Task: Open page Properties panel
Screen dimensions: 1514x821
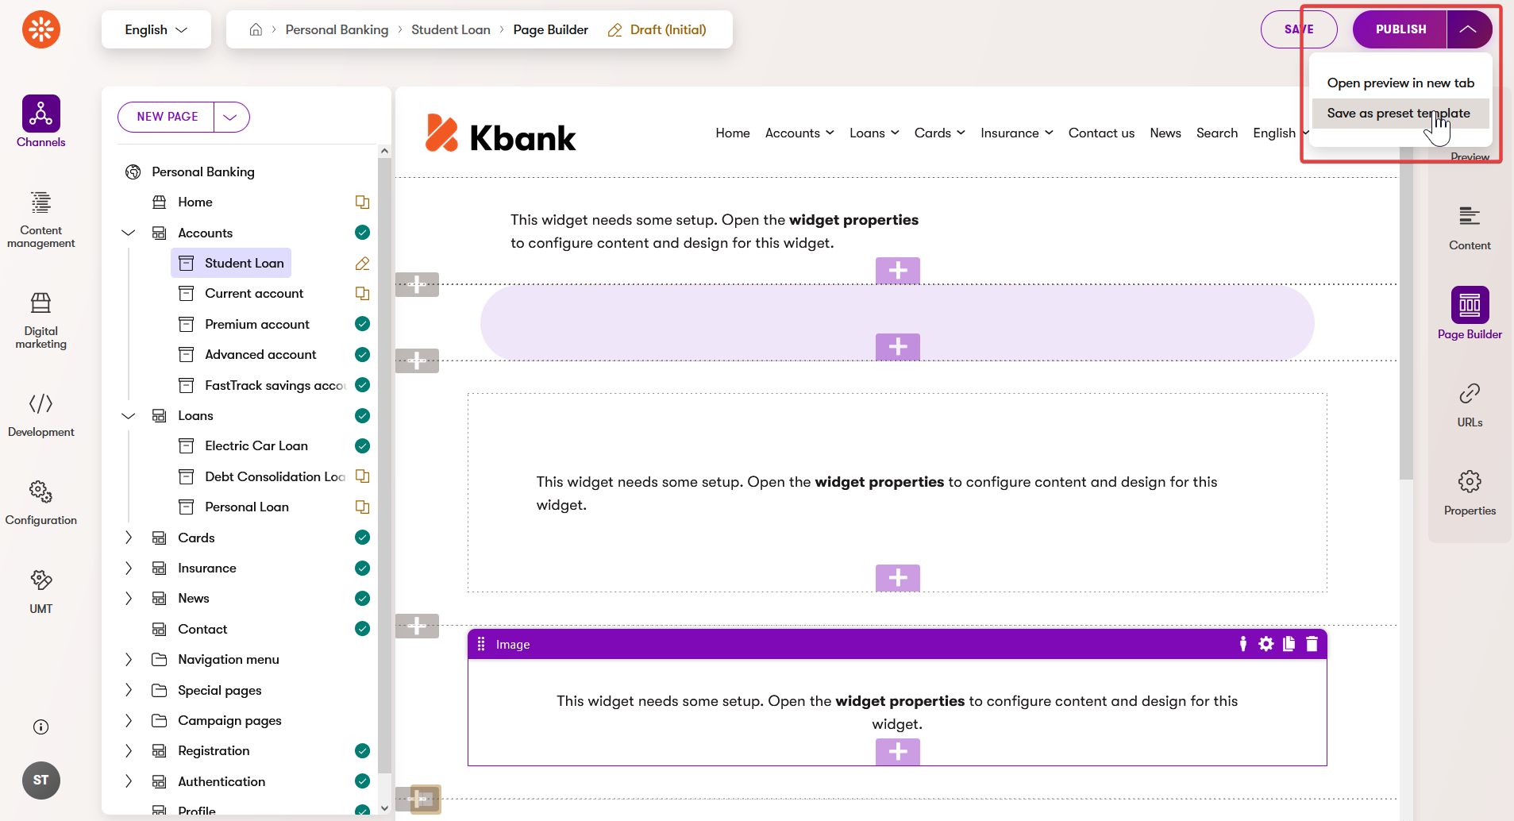Action: [1469, 492]
